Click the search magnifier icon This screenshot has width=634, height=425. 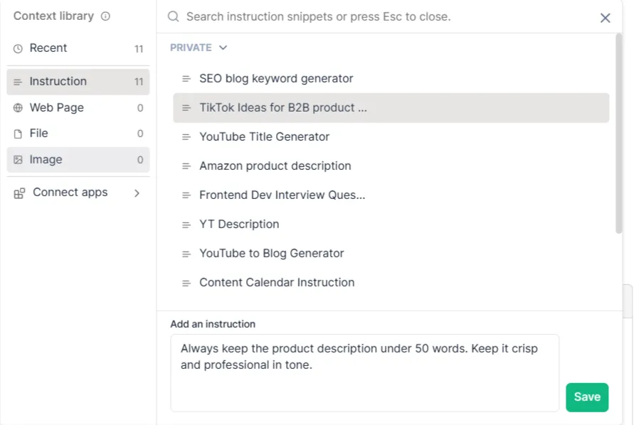(x=173, y=16)
